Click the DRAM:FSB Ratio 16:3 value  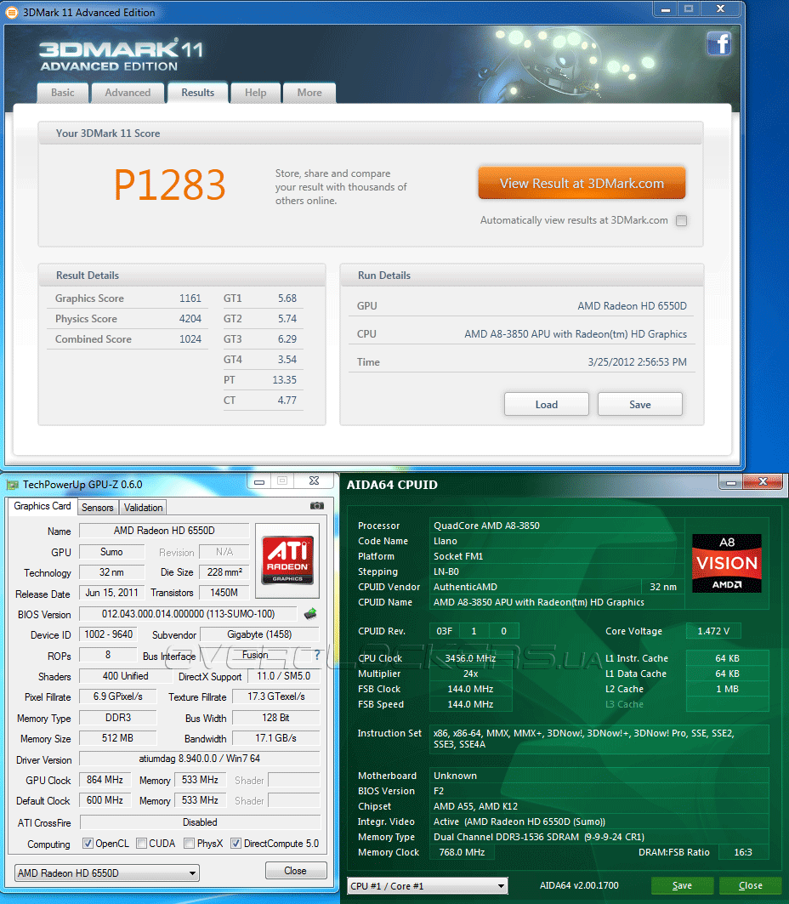(743, 852)
